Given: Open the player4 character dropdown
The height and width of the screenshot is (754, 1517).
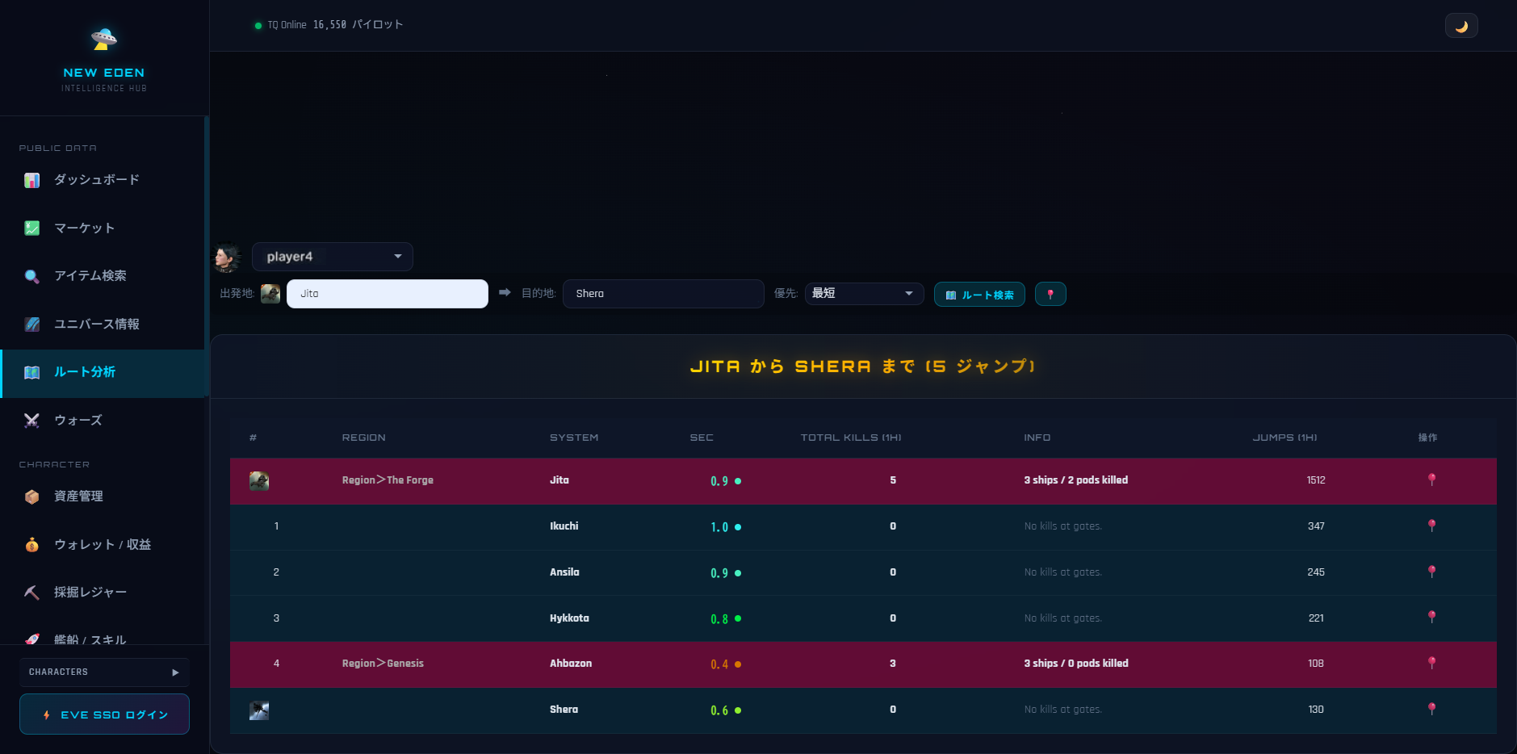Looking at the screenshot, I should (332, 256).
